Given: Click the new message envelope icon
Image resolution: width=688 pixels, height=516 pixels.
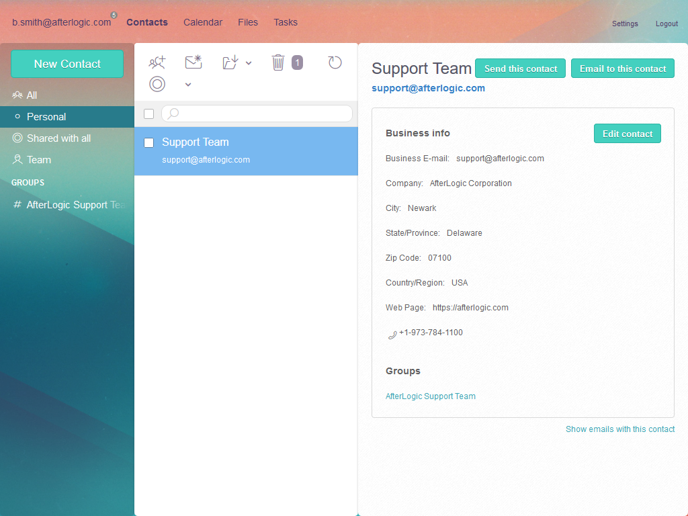Looking at the screenshot, I should pos(193,62).
